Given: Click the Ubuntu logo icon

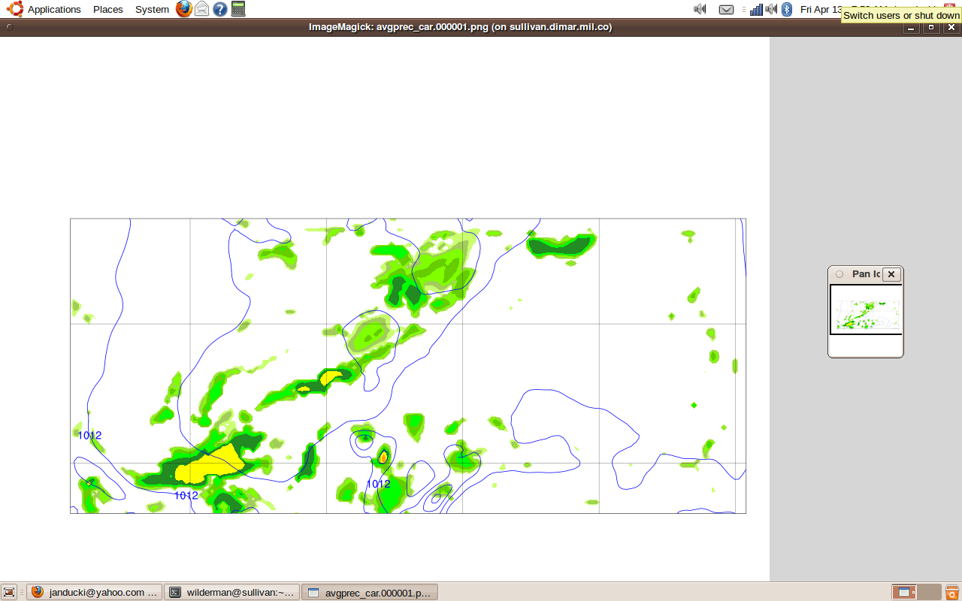Looking at the screenshot, I should [x=15, y=9].
